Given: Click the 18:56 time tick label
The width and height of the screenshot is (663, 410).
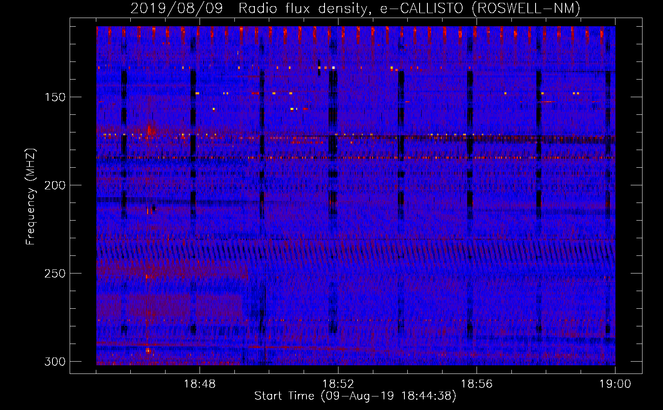Looking at the screenshot, I should 477,384.
